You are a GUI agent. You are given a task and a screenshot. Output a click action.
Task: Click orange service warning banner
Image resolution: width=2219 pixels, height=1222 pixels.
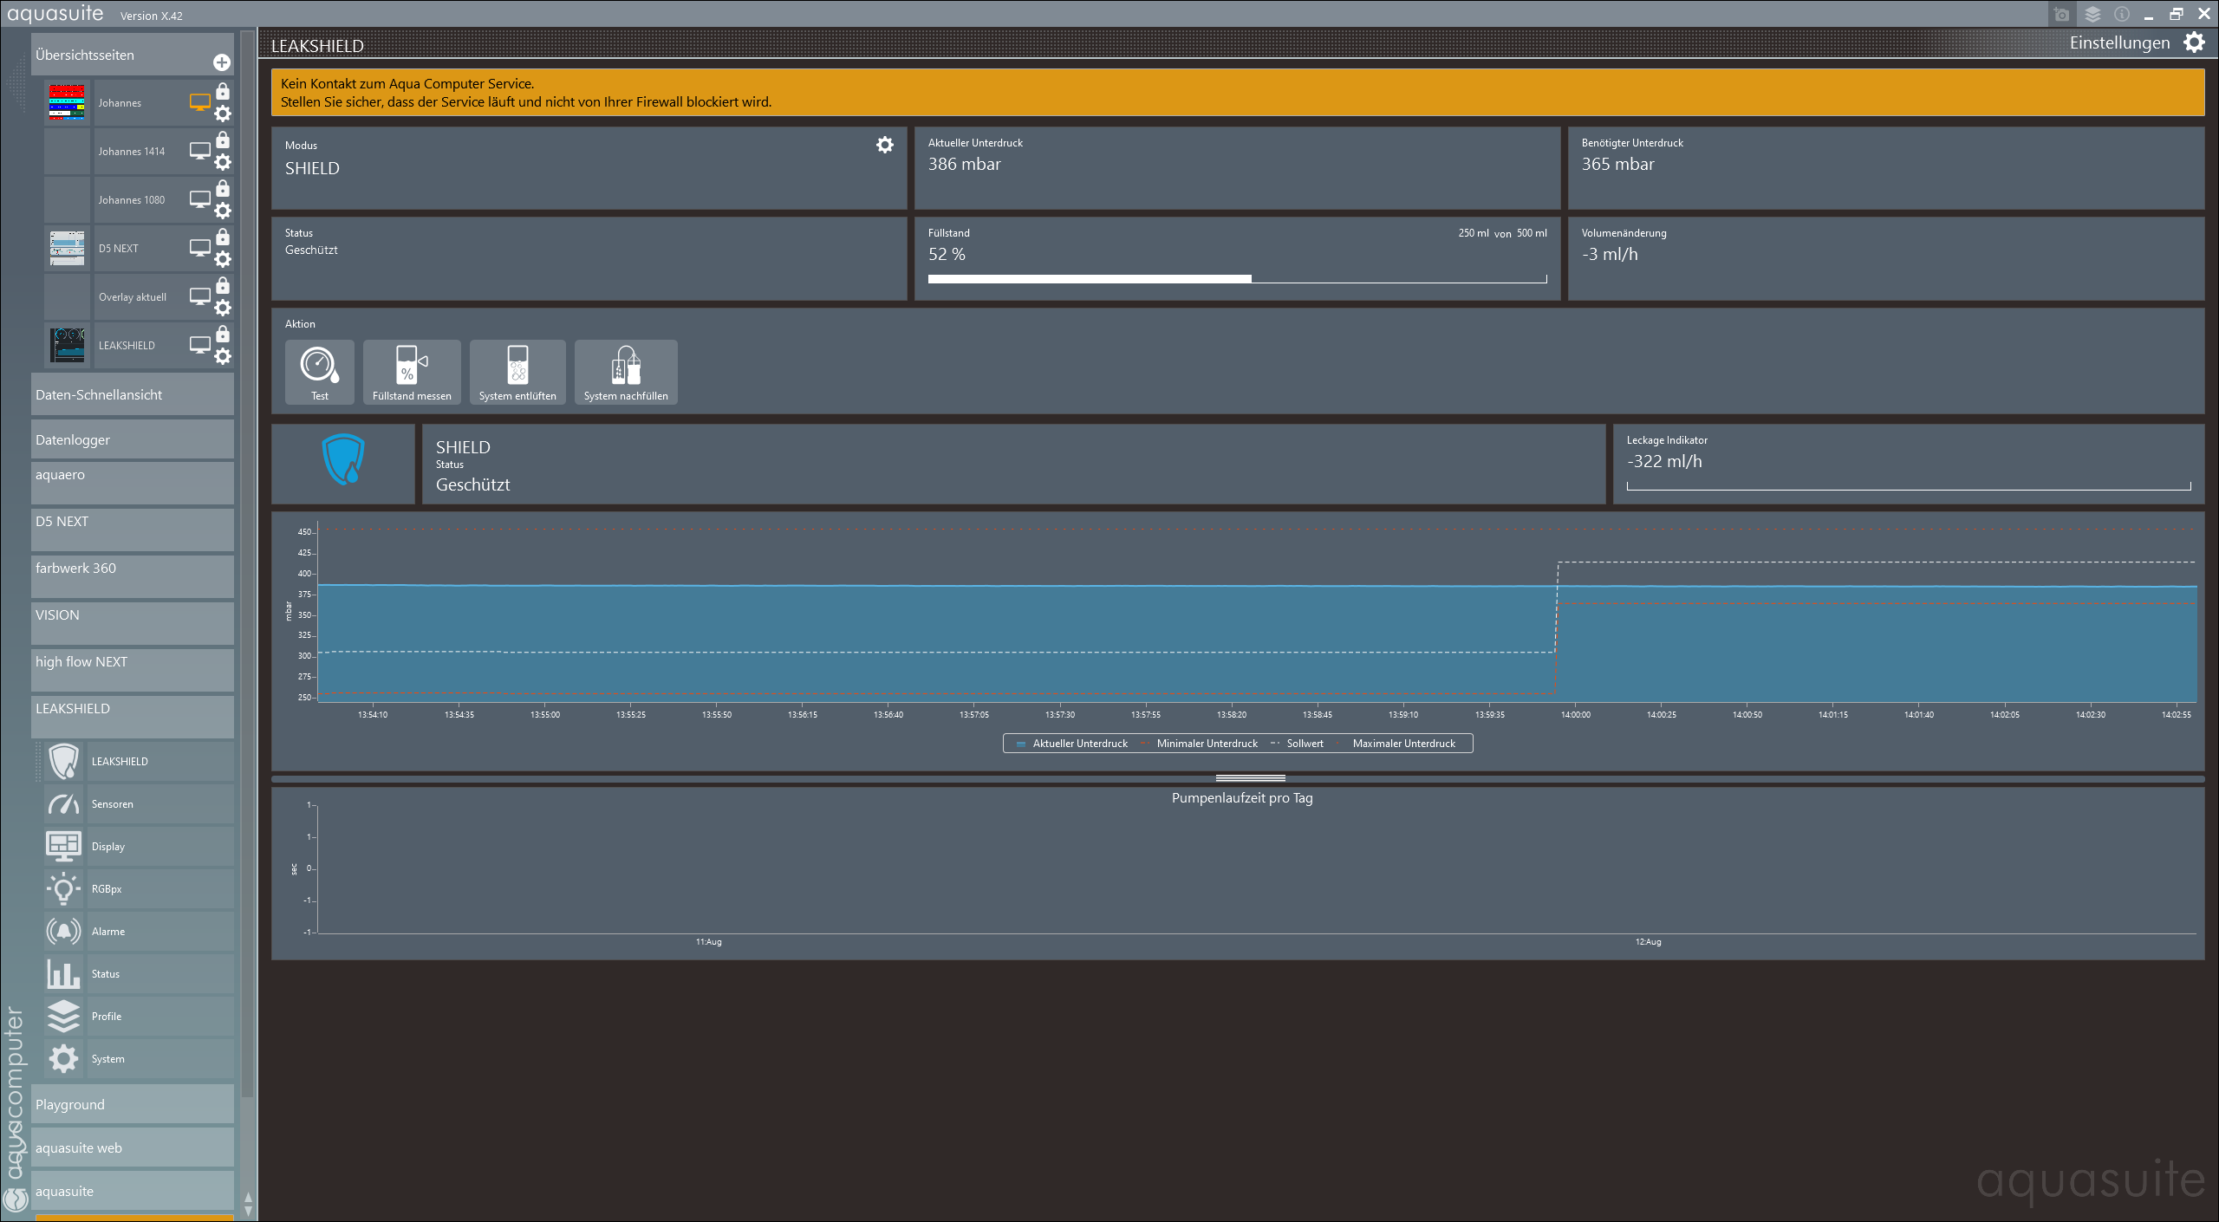click(x=1238, y=93)
